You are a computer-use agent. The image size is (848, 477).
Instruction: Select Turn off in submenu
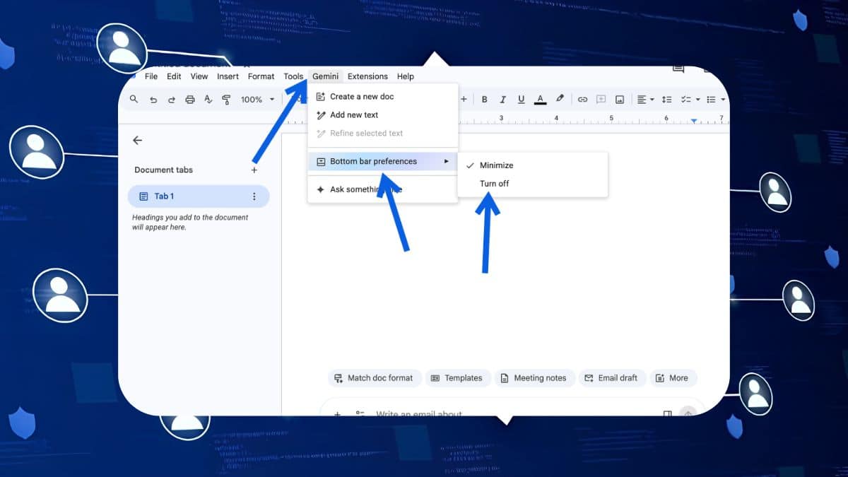[x=533, y=184]
